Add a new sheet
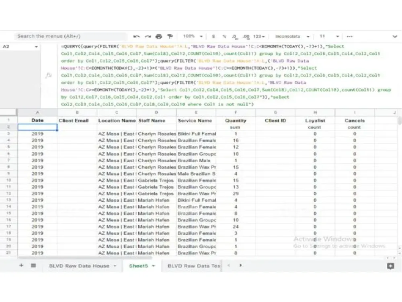 click(21, 266)
